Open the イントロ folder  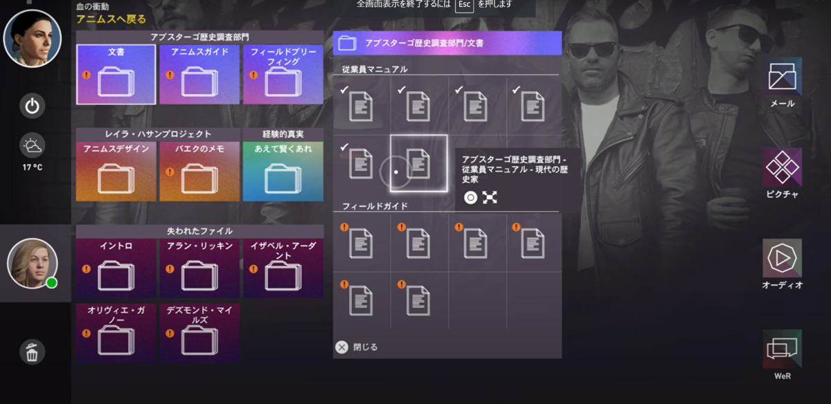tap(116, 268)
